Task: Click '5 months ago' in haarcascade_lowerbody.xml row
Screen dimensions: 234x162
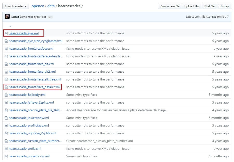Action: (219, 118)
